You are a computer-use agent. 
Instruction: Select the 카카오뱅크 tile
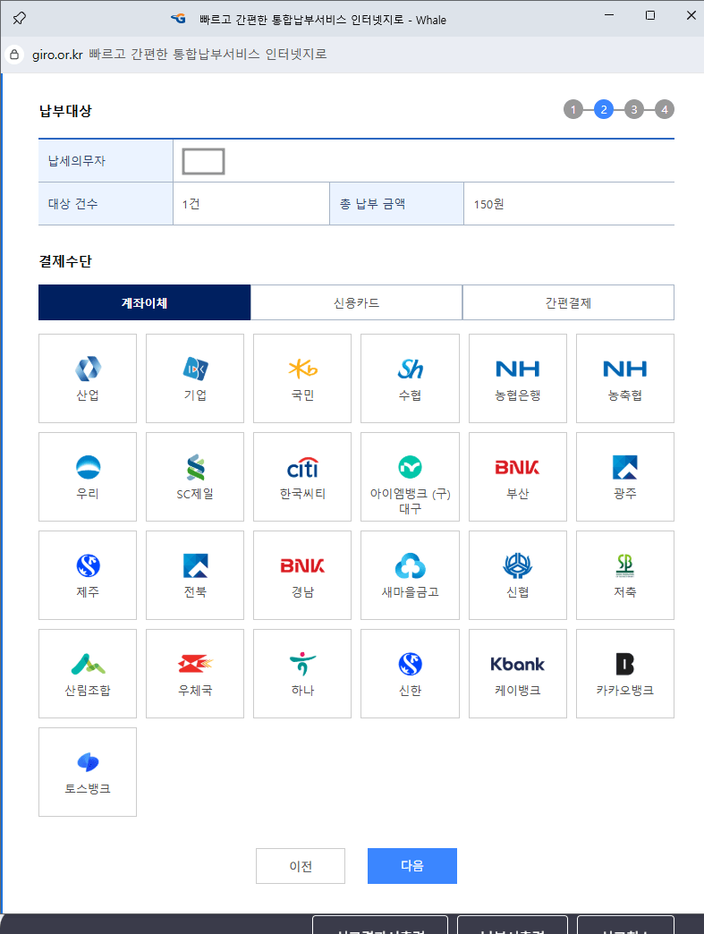pos(625,673)
